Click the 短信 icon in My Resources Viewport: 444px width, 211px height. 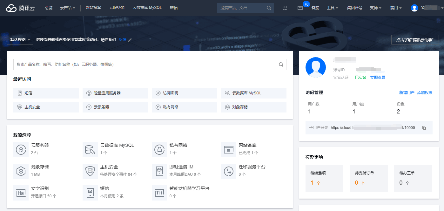tap(90, 193)
